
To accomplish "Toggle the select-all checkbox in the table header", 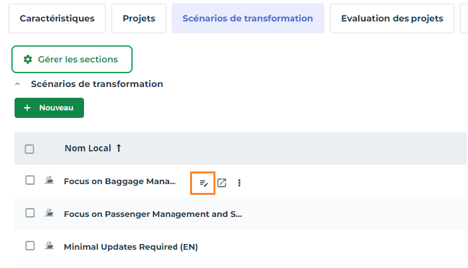I will pyautogui.click(x=30, y=149).
